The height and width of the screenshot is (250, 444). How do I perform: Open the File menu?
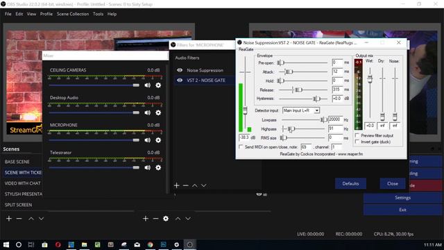8,14
